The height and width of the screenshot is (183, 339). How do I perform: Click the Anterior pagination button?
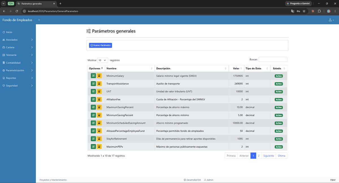pos(244,156)
